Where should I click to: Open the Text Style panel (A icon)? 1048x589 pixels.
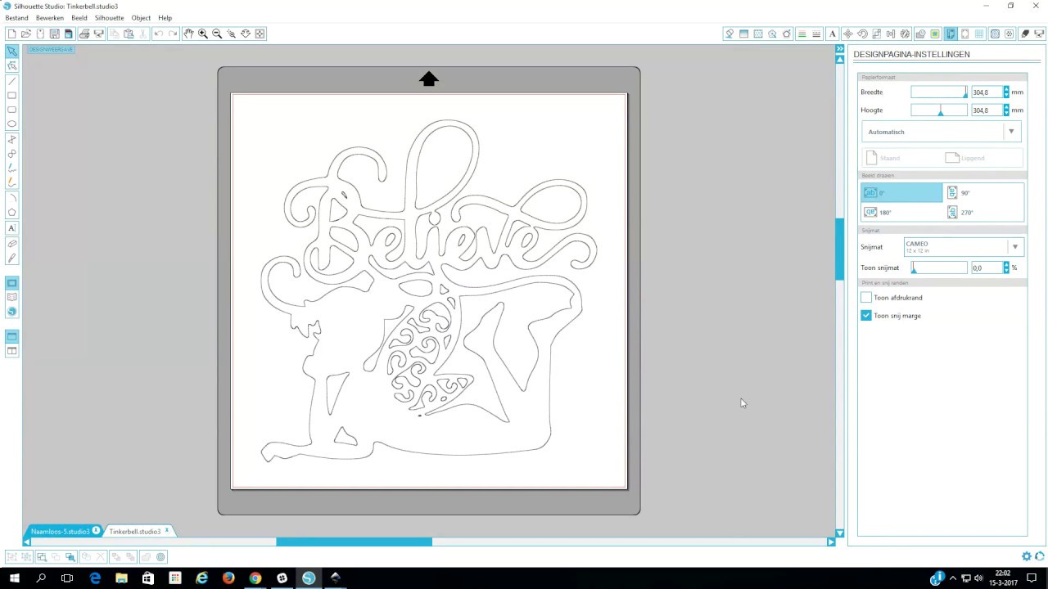point(833,34)
